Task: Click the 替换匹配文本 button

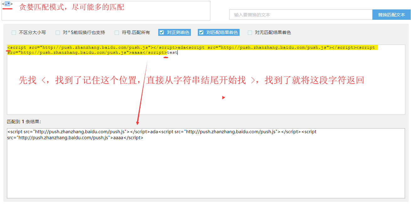Action: 392,15
